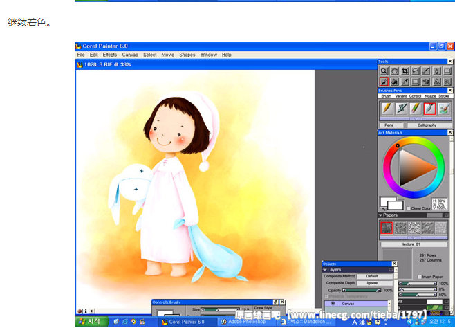Enable the Clone Color checkbox

[x=408, y=208]
